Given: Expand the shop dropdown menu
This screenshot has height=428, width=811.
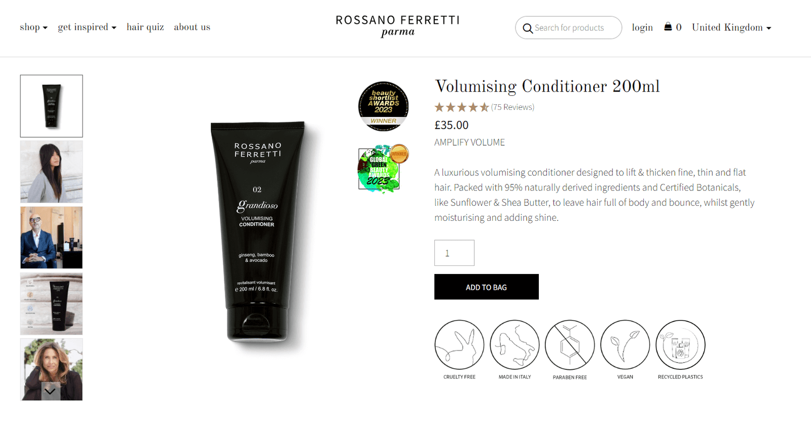Looking at the screenshot, I should 33,27.
